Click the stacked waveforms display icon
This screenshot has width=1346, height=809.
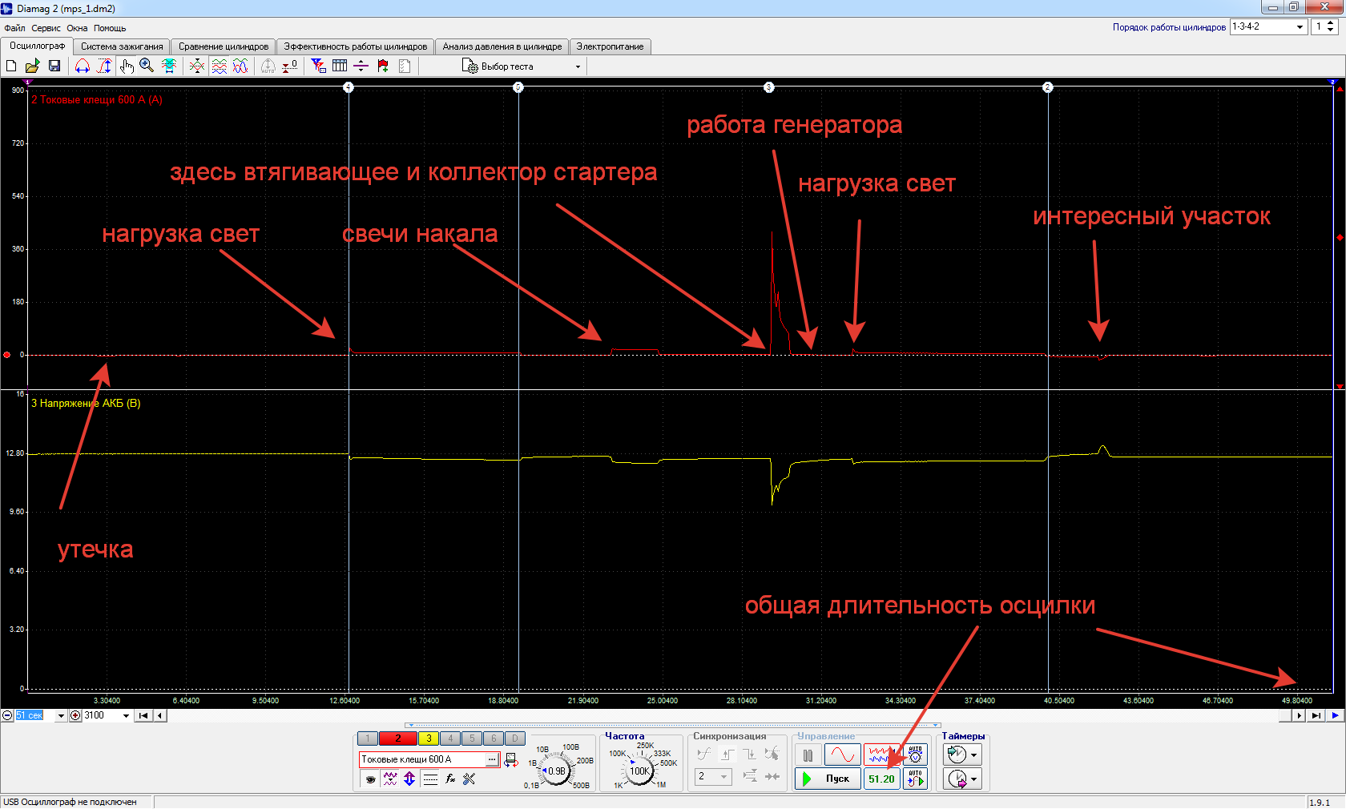[x=219, y=66]
